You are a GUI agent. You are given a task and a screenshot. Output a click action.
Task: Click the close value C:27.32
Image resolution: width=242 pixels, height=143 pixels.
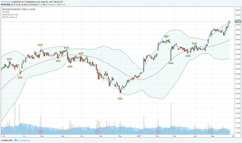(x=62, y=4)
